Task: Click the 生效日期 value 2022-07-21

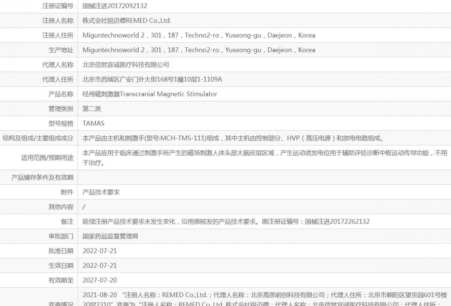Action: coord(100,265)
